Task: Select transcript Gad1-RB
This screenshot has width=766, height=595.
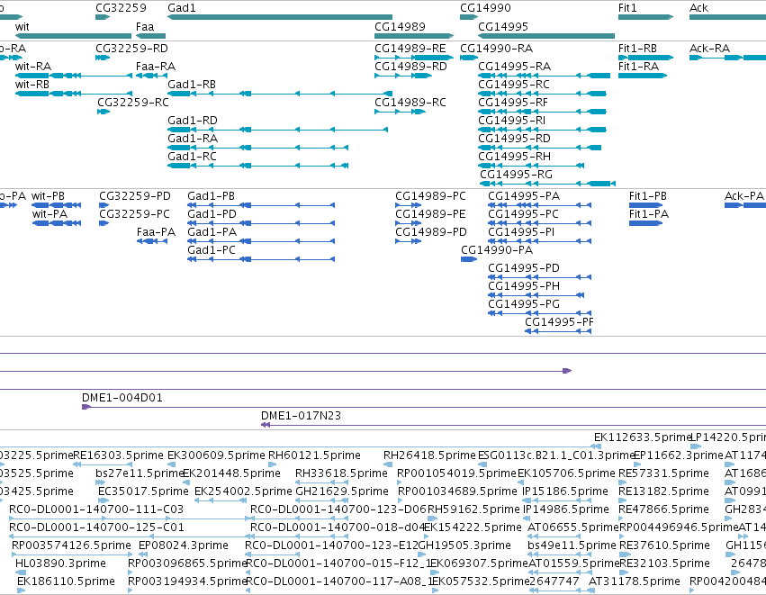Action: [279, 94]
